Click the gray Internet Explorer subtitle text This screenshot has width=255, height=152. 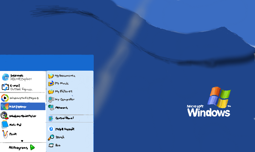pos(21,79)
